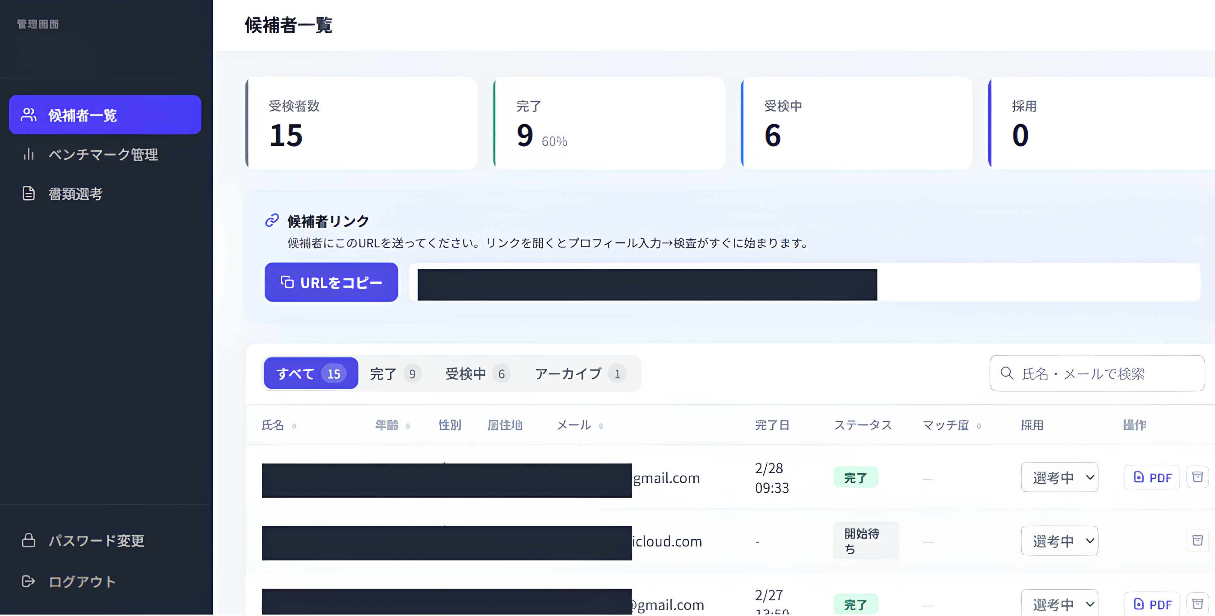Open ベンチマーク管理 in sidebar

coord(103,154)
